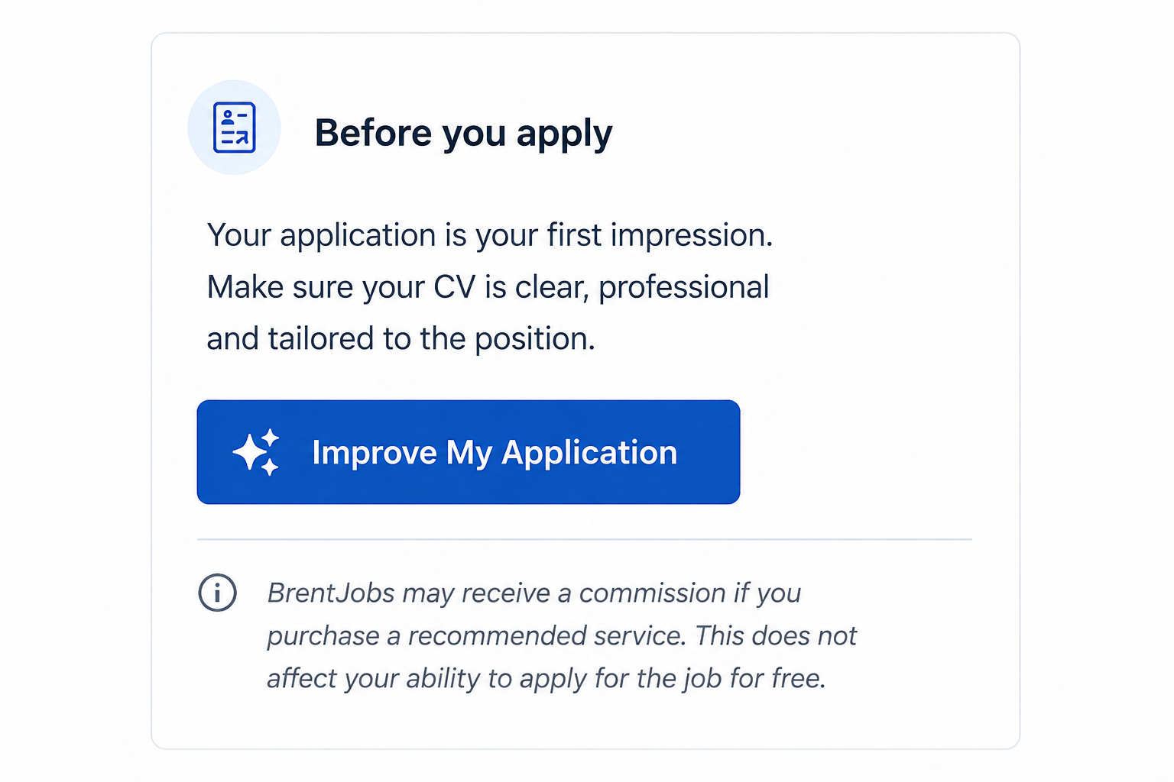Select the "Before you apply" heading
The height and width of the screenshot is (782, 1174).
[464, 134]
